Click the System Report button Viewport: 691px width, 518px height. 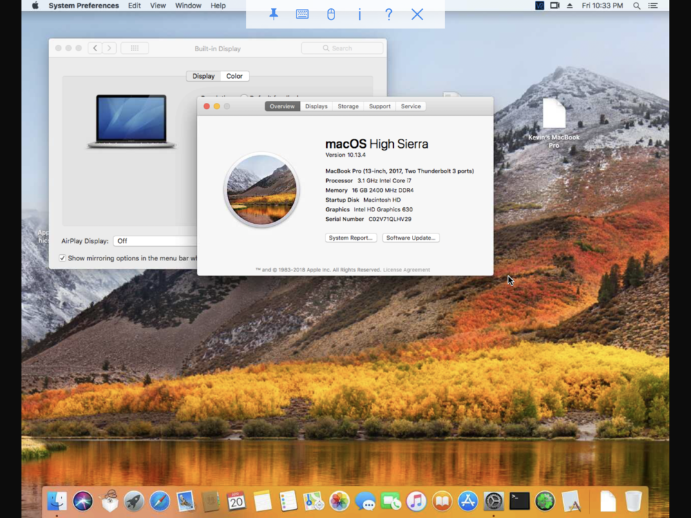[x=351, y=238]
